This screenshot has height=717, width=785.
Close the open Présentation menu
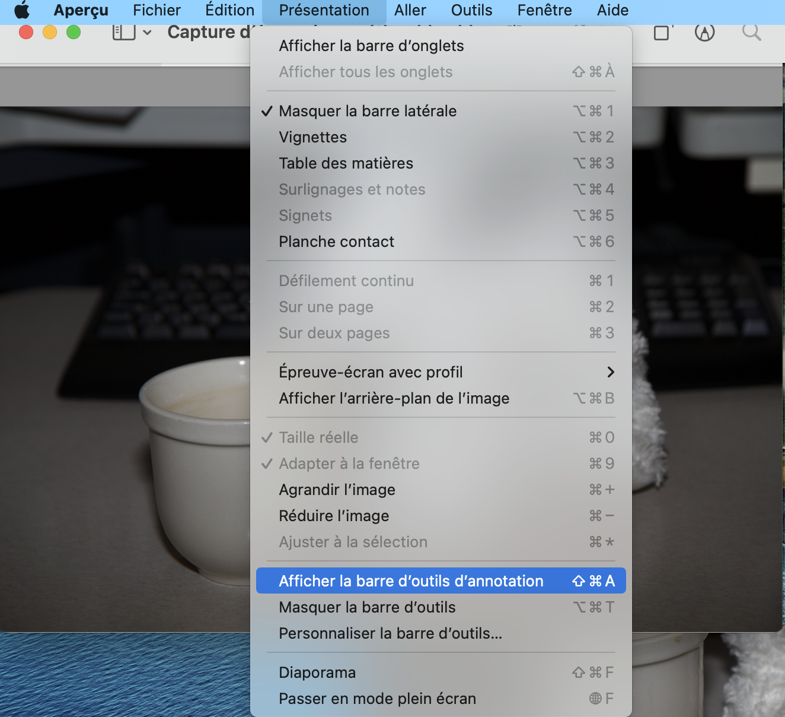pyautogui.click(x=324, y=10)
